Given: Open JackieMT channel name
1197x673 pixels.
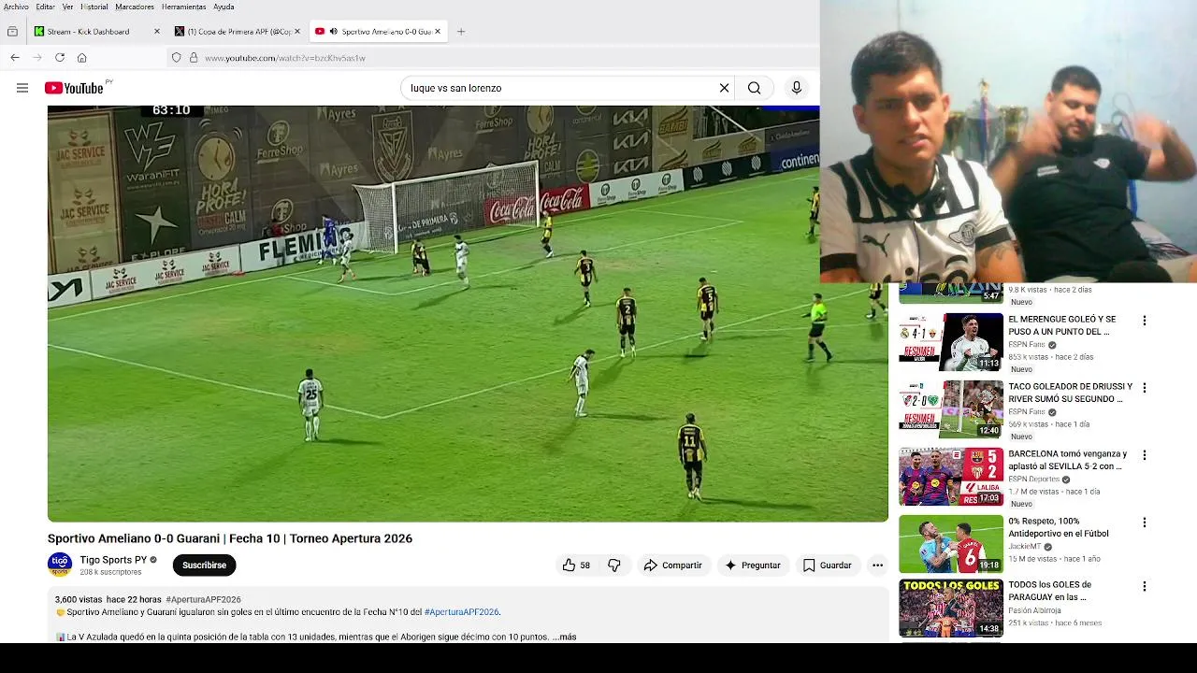Looking at the screenshot, I should pyautogui.click(x=1025, y=547).
